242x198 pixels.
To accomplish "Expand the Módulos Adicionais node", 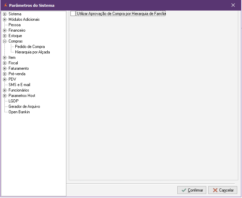I will (x=5, y=20).
